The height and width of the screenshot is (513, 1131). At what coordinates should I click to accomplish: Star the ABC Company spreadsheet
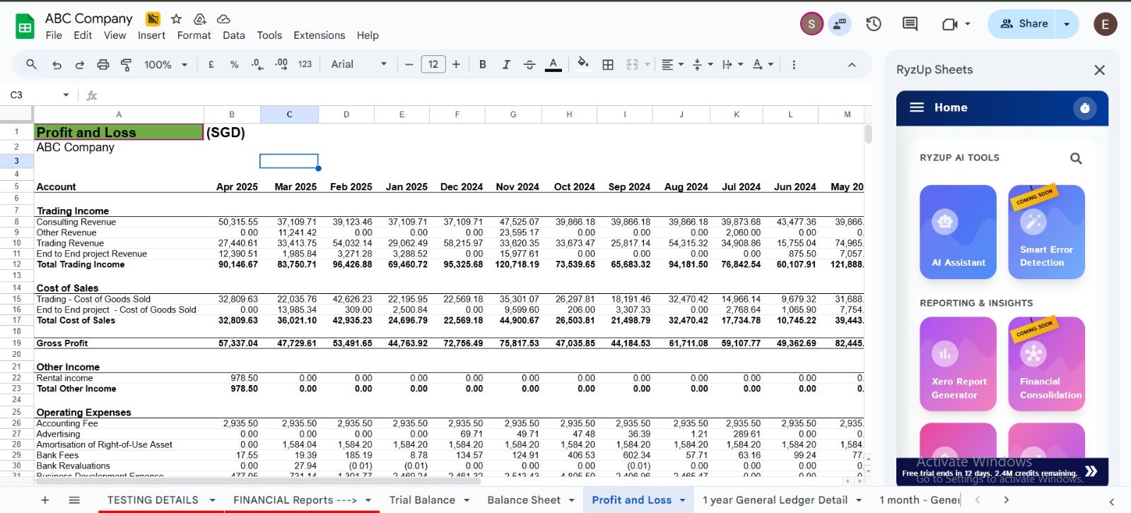[177, 19]
